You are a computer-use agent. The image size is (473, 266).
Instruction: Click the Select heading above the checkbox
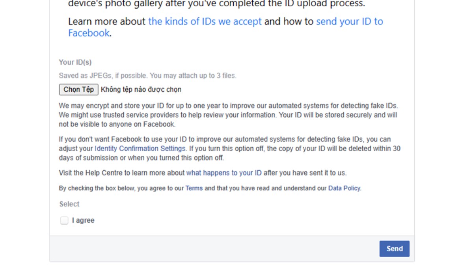click(x=69, y=204)
